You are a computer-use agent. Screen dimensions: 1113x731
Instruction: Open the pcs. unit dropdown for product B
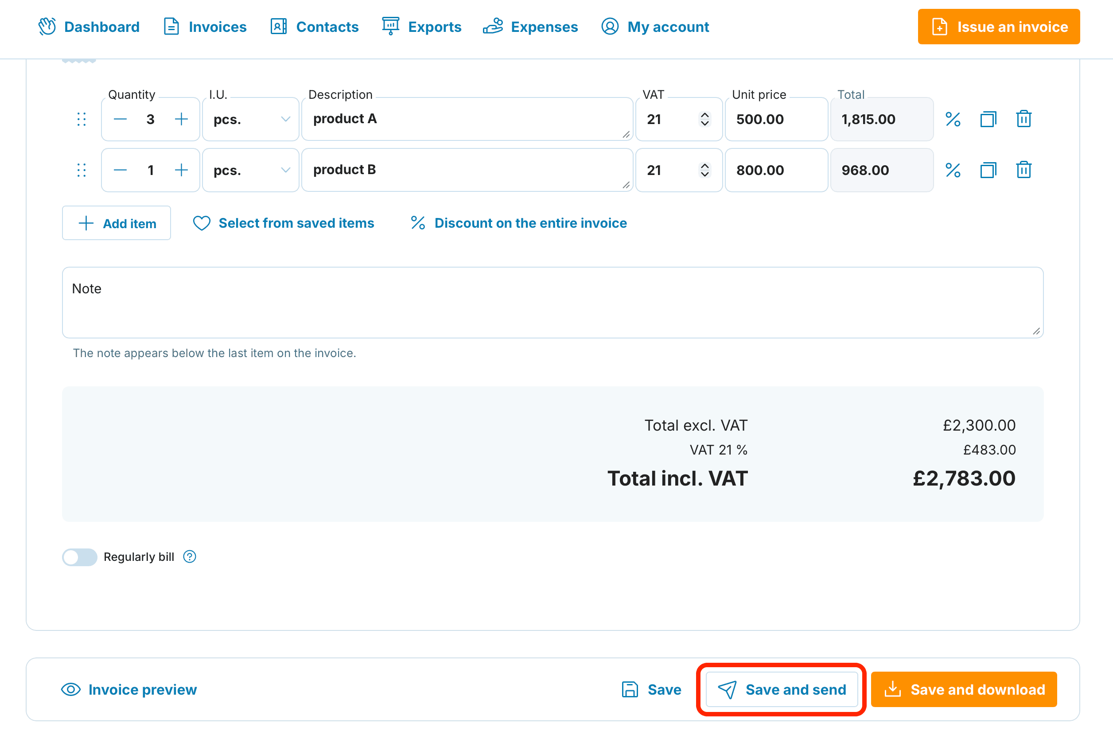(x=251, y=170)
